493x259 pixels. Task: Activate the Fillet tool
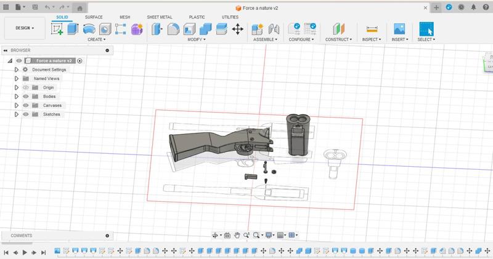point(173,29)
